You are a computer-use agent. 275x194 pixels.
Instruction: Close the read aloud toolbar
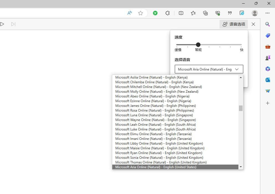pyautogui.click(x=253, y=24)
